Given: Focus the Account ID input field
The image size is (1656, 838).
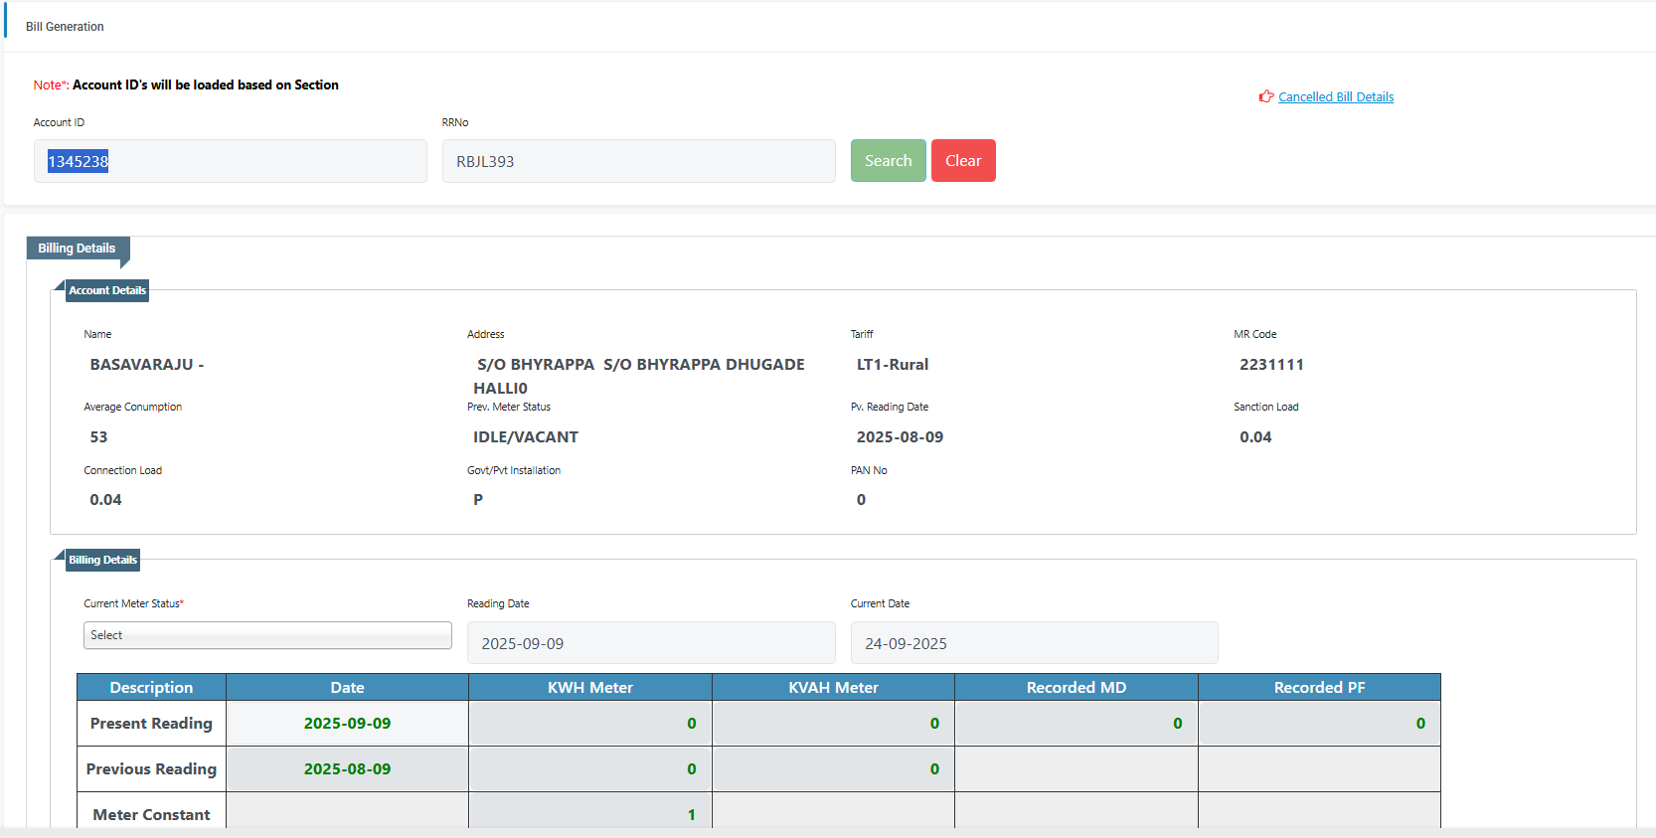Looking at the screenshot, I should click(230, 161).
